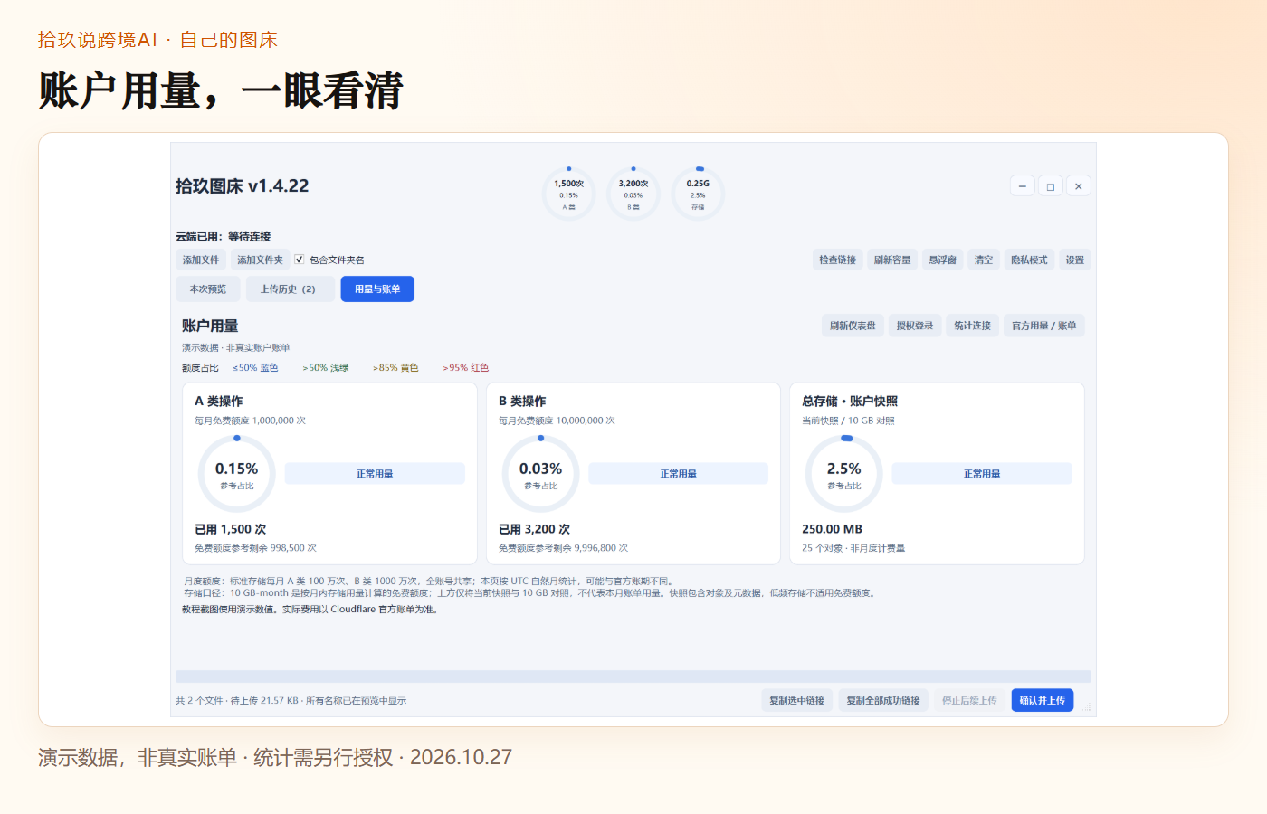Image resolution: width=1267 pixels, height=814 pixels.
Task: Click the >85% 黄色 legend label
Action: tap(395, 368)
